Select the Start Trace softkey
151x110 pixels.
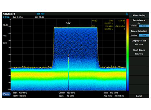click(139, 52)
